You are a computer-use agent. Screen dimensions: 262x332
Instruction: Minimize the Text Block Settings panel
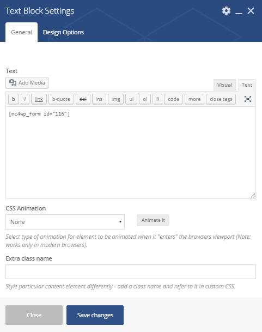[239, 11]
